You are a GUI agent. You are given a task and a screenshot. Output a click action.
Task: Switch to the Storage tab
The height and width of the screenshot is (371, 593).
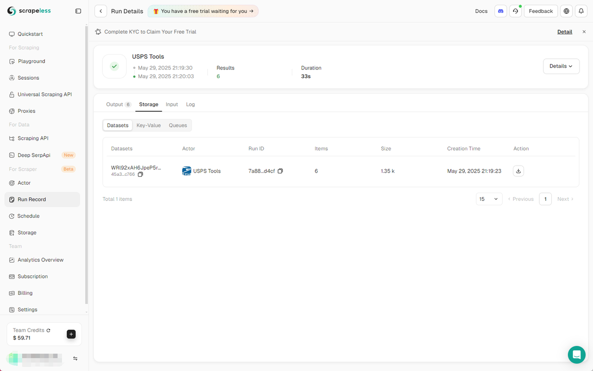pyautogui.click(x=149, y=105)
